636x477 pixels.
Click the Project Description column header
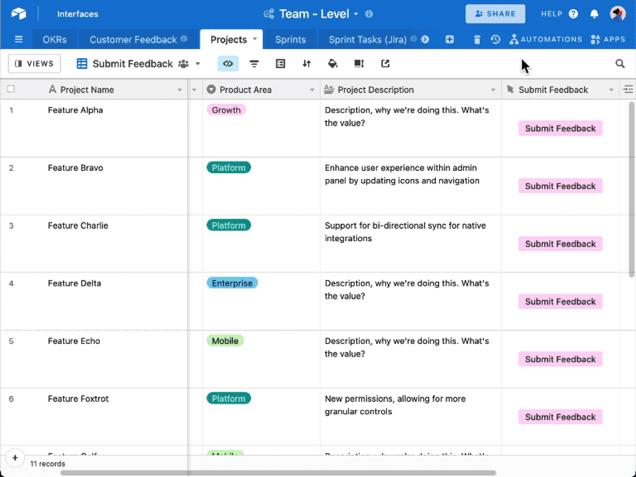tap(411, 89)
